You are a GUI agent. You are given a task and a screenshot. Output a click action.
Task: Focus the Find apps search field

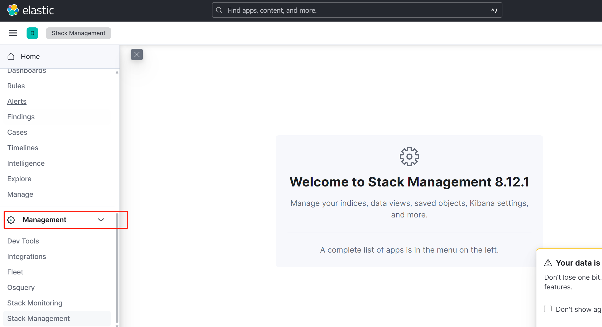tap(357, 10)
